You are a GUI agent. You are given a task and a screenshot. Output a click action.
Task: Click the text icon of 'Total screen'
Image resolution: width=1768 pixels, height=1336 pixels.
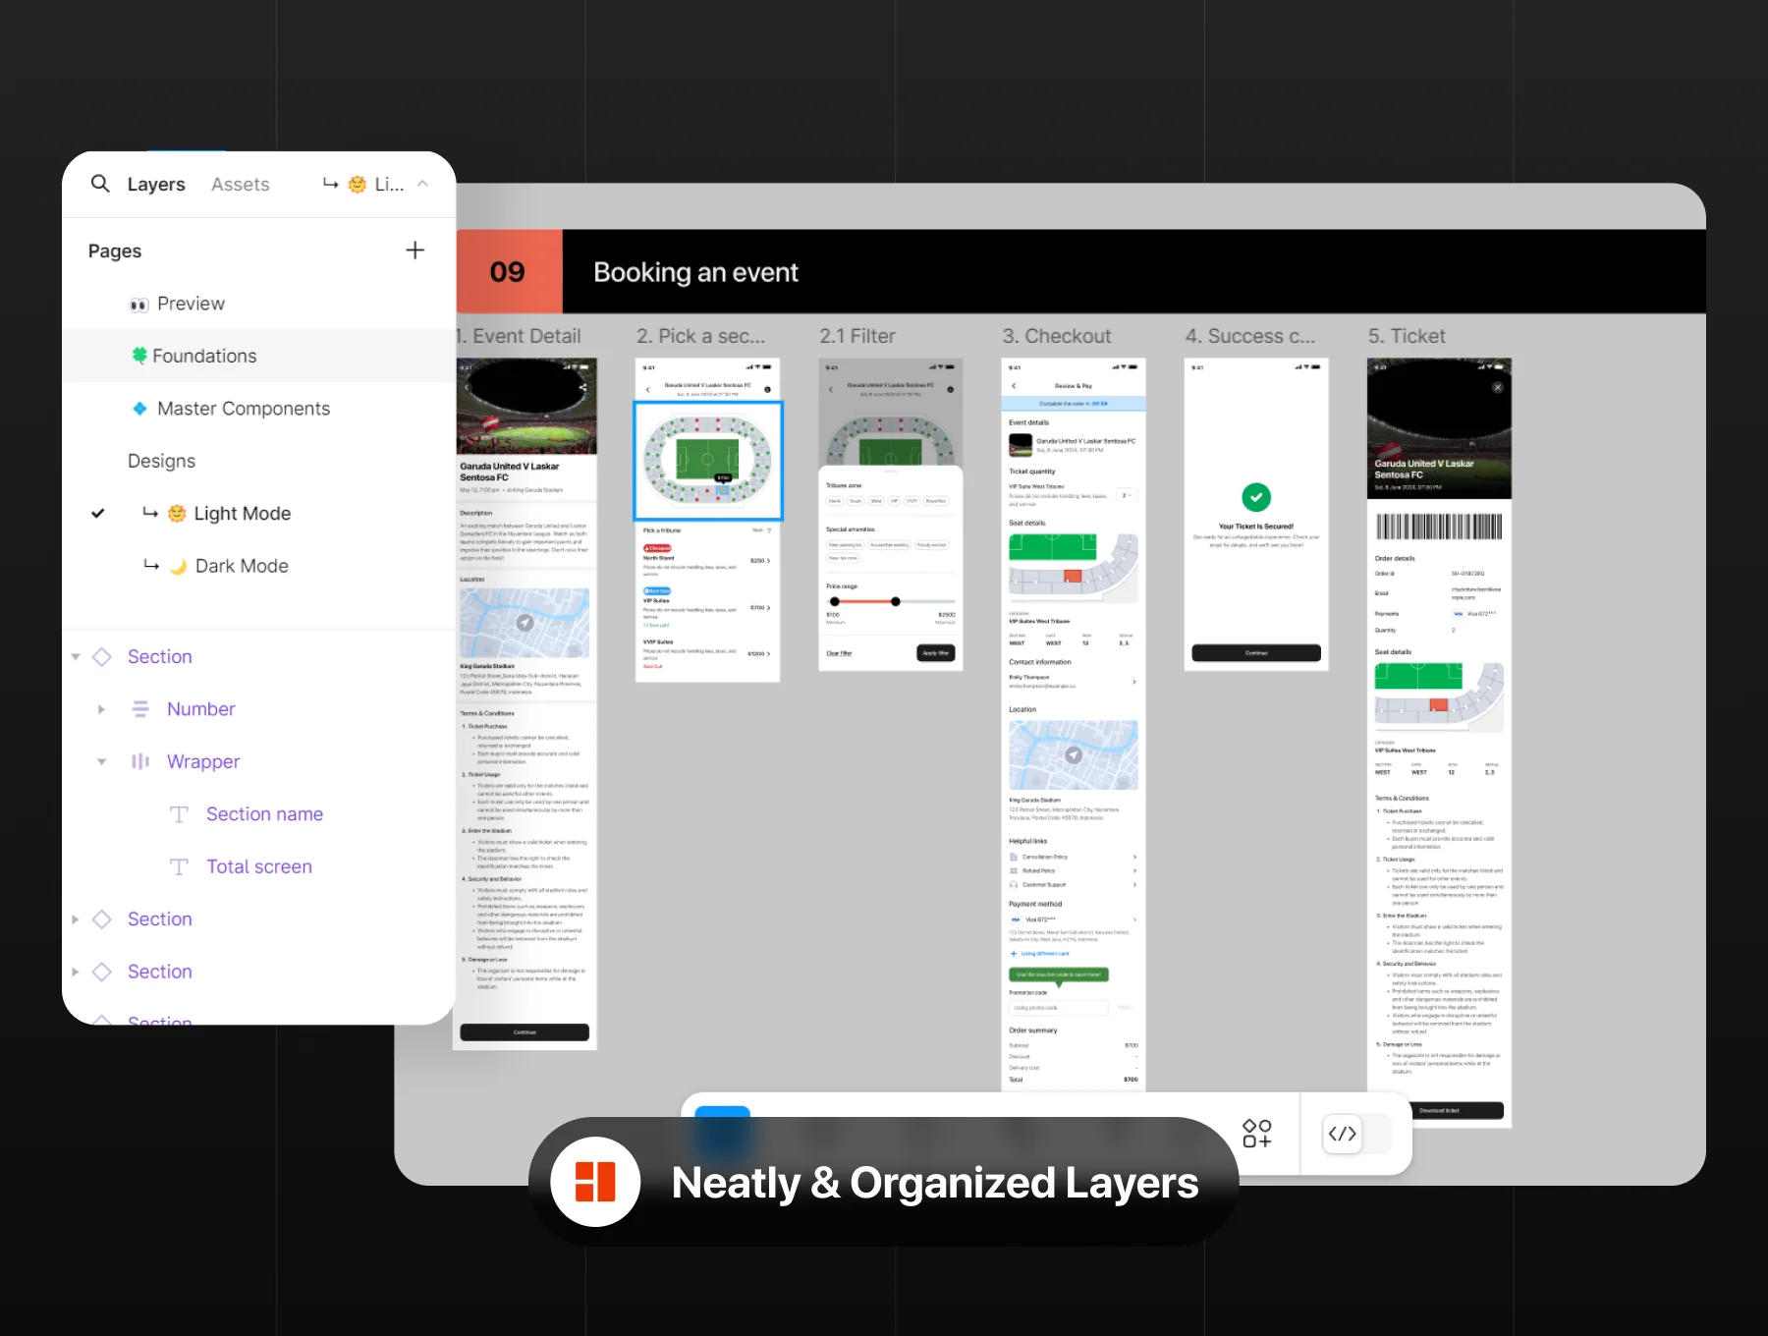[x=179, y=866]
